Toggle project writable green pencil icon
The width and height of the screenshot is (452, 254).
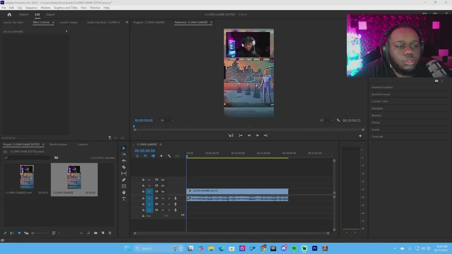[x=5, y=233]
